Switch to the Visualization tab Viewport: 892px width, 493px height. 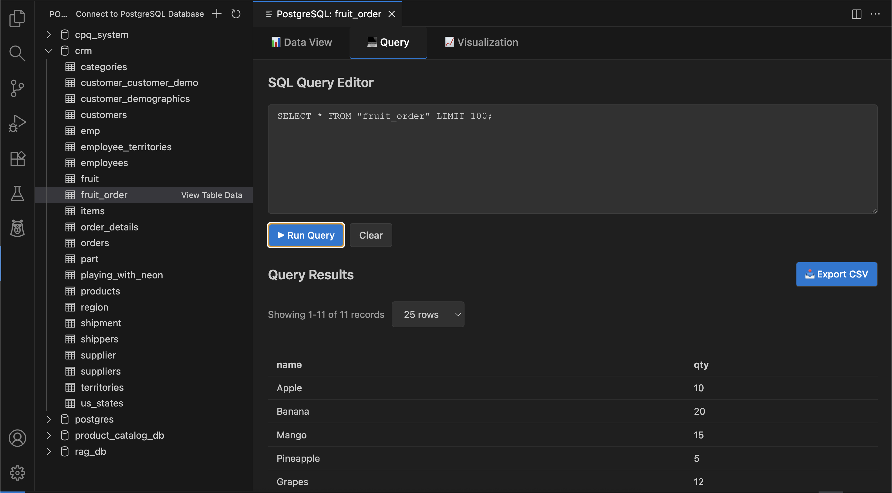point(481,42)
